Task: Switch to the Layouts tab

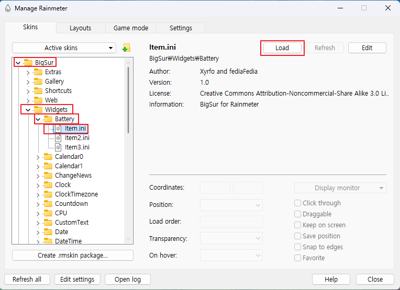Action: coord(81,28)
